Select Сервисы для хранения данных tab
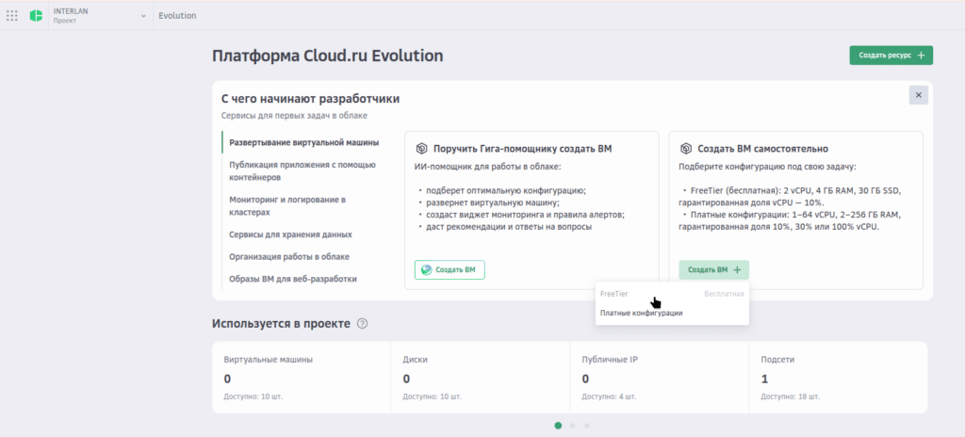Screen dimensions: 965x437 (x=290, y=235)
